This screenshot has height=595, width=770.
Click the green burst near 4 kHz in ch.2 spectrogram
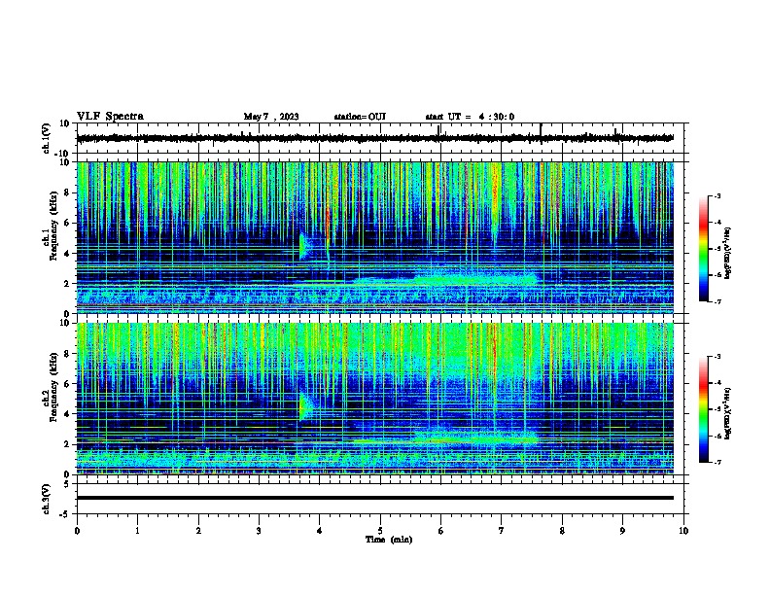pyautogui.click(x=305, y=406)
